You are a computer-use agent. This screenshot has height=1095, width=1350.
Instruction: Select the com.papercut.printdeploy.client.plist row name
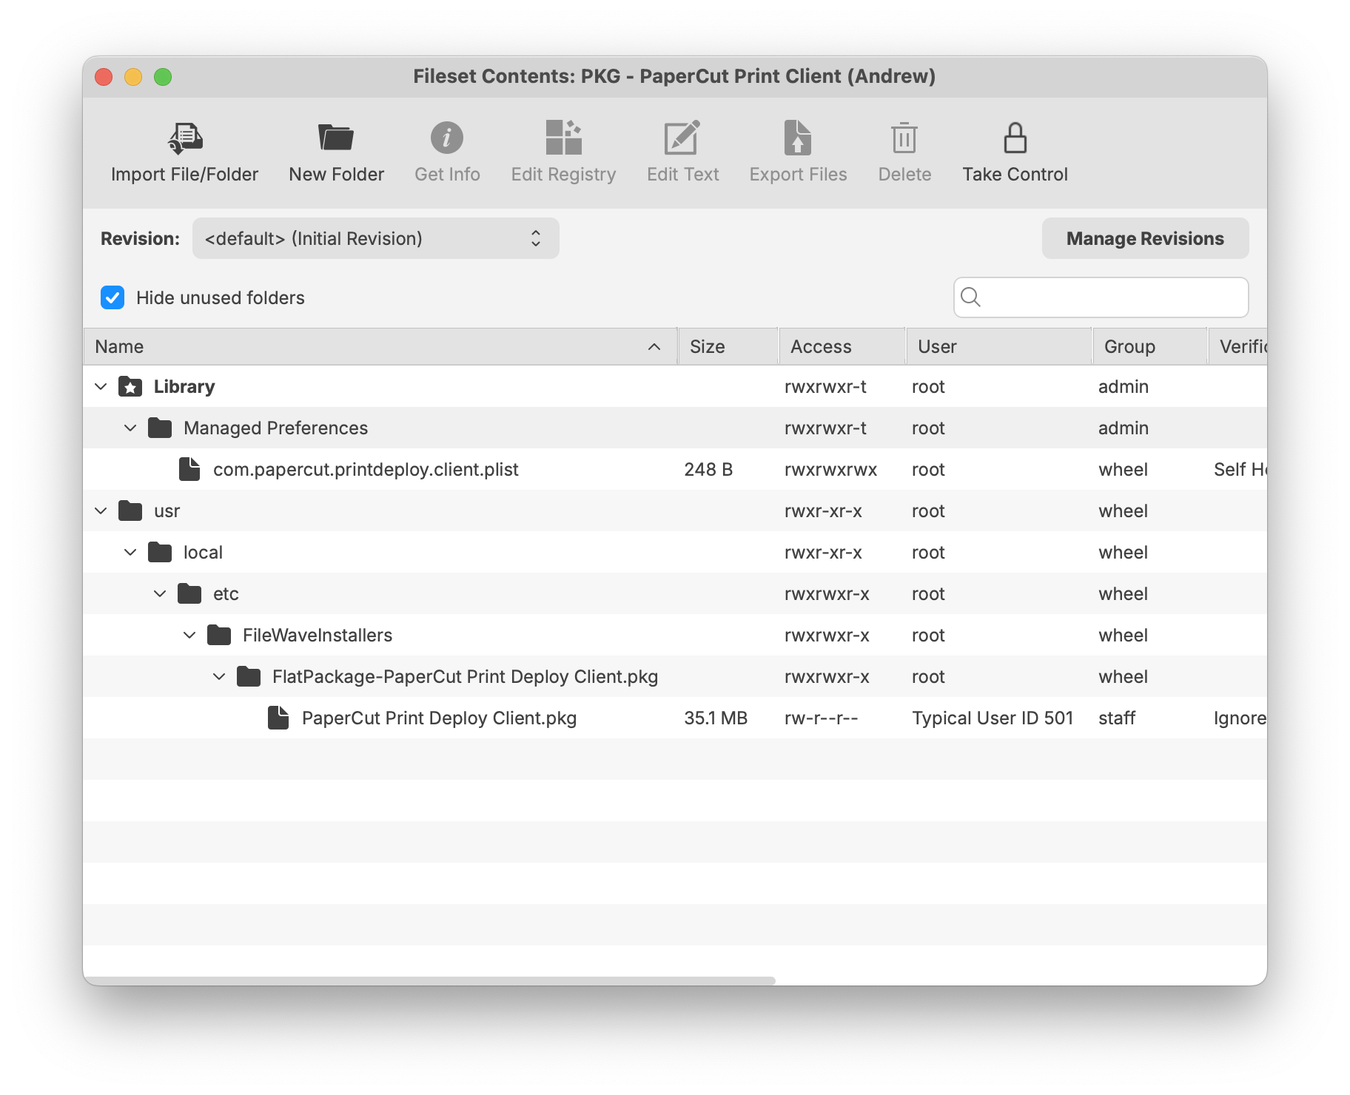(x=366, y=469)
